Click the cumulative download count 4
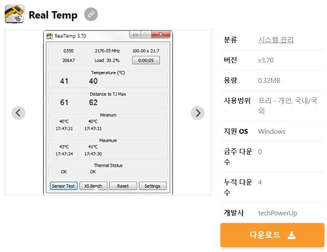 [260, 183]
